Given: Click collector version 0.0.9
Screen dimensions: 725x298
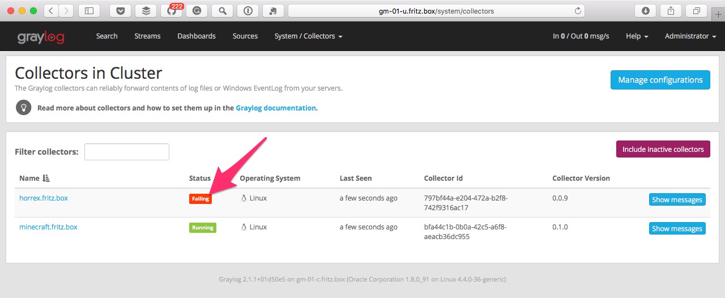Looking at the screenshot, I should (560, 198).
